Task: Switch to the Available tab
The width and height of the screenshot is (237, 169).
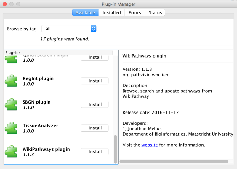Action: click(85, 13)
